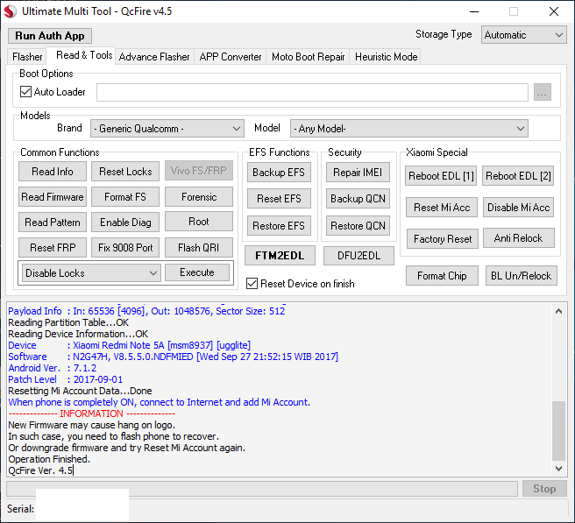Click the Root button
The width and height of the screenshot is (575, 523).
(199, 222)
